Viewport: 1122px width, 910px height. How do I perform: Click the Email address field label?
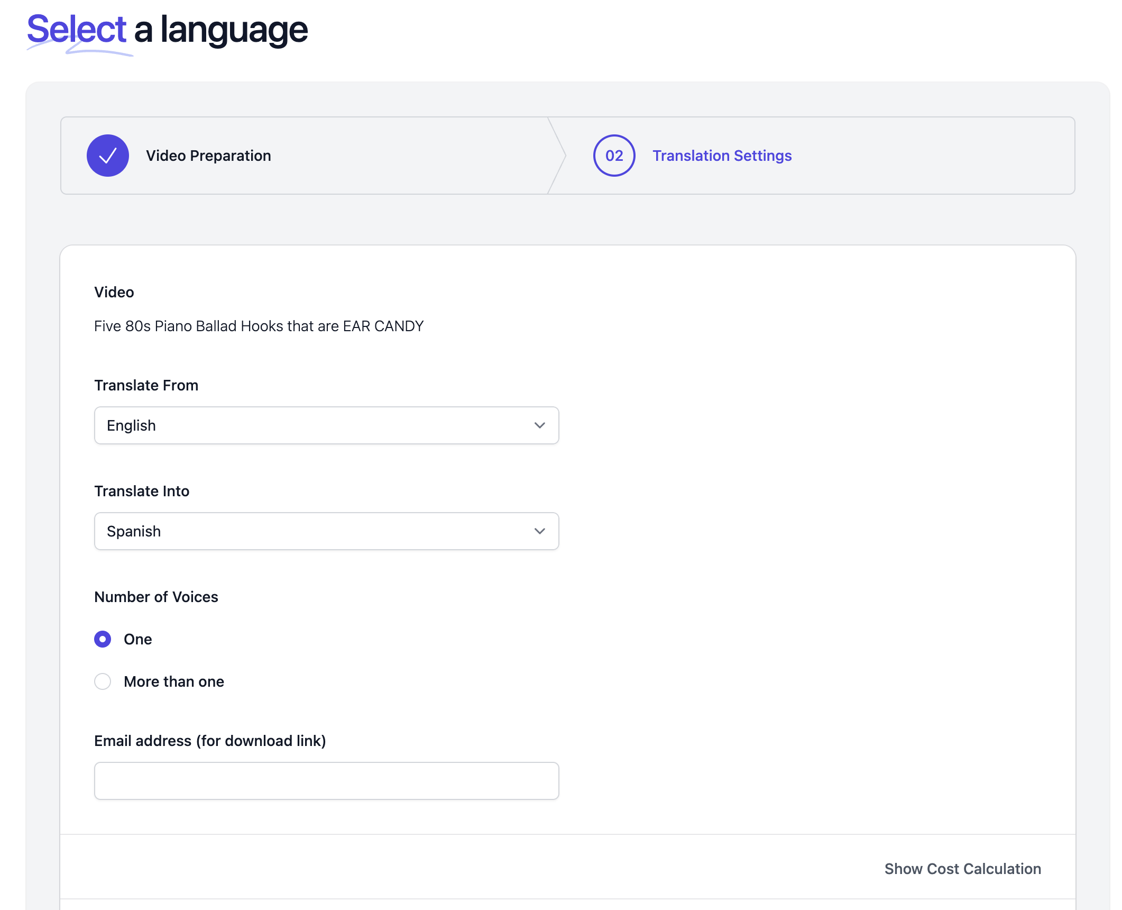[x=210, y=741]
